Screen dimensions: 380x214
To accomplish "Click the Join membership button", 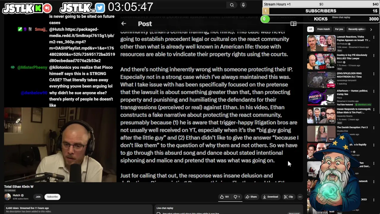I will click(38, 197).
